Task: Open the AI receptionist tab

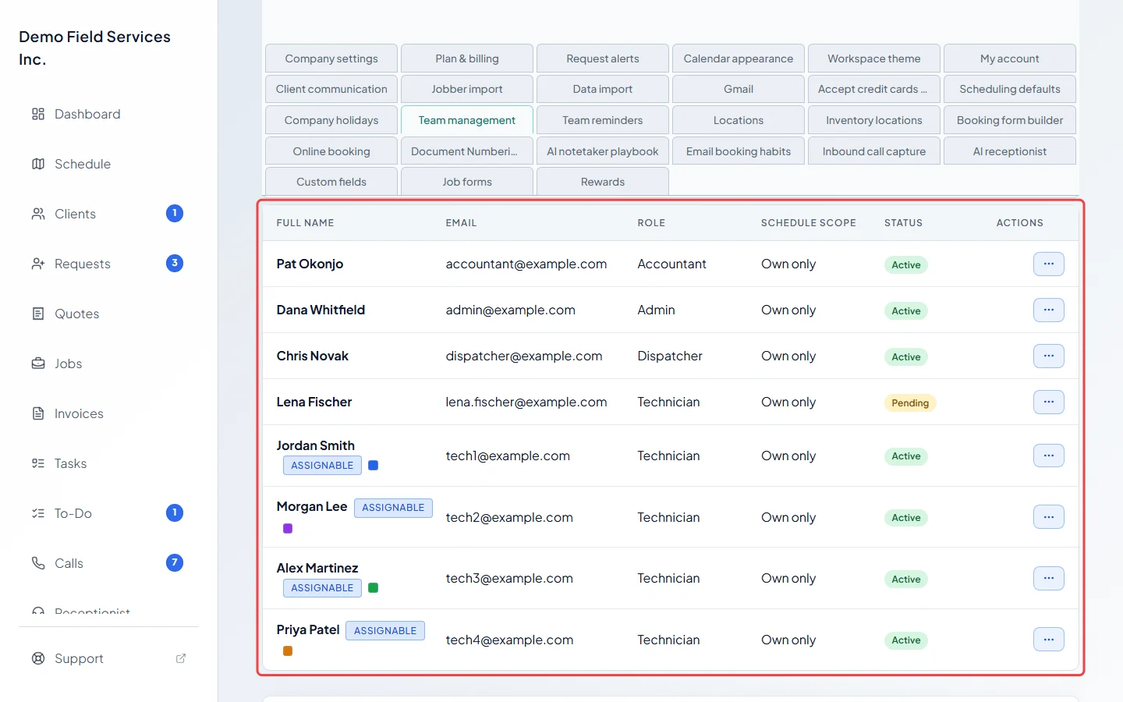Action: coord(1010,151)
